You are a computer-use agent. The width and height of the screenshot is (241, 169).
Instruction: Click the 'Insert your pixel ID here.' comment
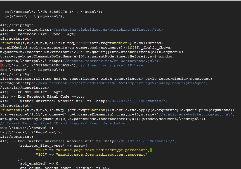pyautogui.click(x=113, y=65)
